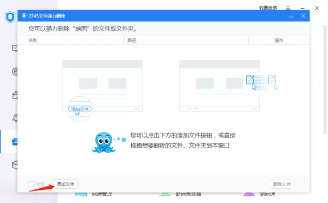
Task: Minimize the 2345文件强力删除 dialog
Action: pyautogui.click(x=291, y=16)
